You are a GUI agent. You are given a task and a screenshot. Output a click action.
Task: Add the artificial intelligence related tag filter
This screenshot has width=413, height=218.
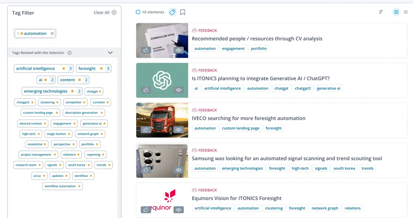click(x=36, y=69)
